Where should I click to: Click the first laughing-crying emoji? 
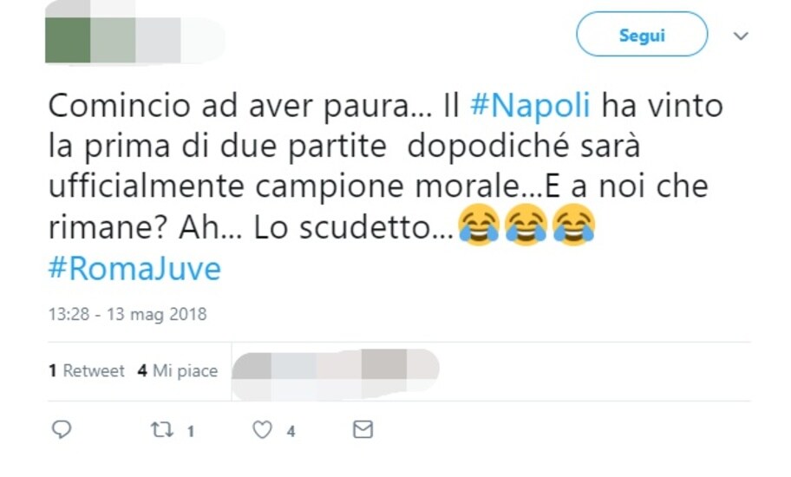pos(479,225)
